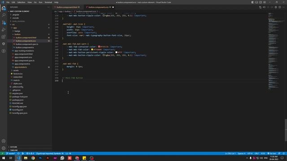Toggle primary side bar layout icon
This screenshot has height=161, width=287.
point(252,2)
